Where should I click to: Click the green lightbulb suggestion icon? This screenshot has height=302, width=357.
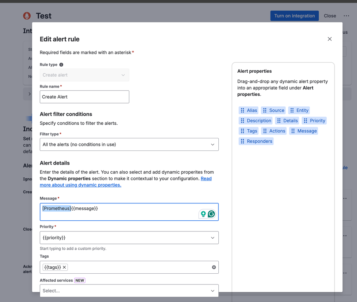click(203, 214)
